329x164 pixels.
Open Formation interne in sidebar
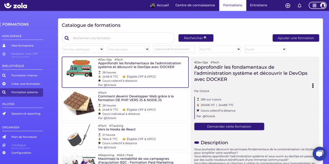(24, 75)
